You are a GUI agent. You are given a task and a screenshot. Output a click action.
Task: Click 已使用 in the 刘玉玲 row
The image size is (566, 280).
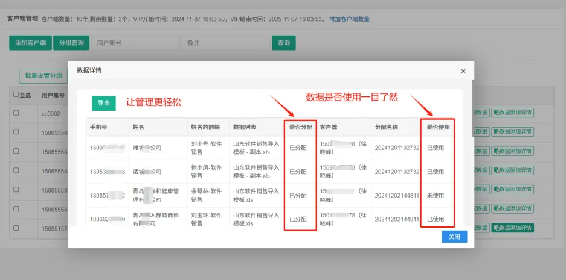point(436,219)
